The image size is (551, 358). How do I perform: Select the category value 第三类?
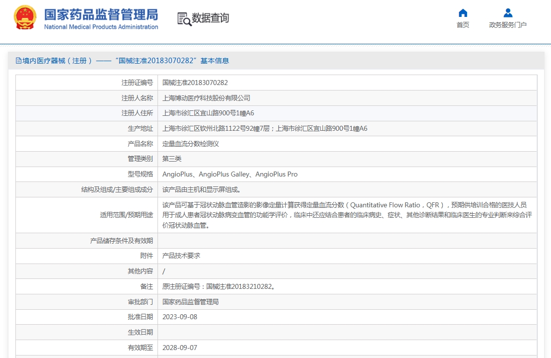tap(171, 159)
